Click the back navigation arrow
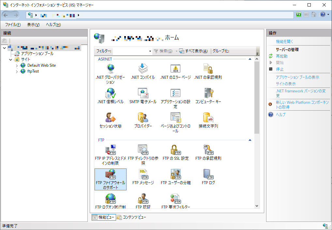This screenshot has height=230, width=332. pyautogui.click(x=6, y=15)
